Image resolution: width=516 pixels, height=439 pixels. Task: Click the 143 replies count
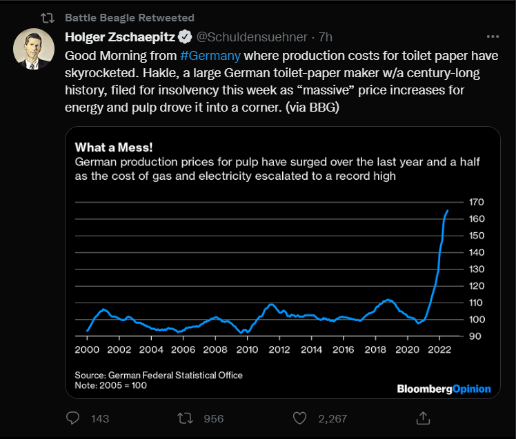click(x=100, y=418)
